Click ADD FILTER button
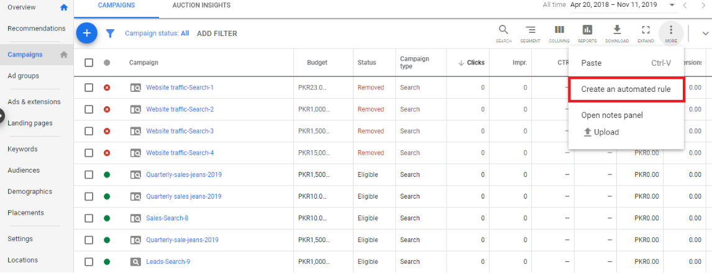 tap(217, 34)
